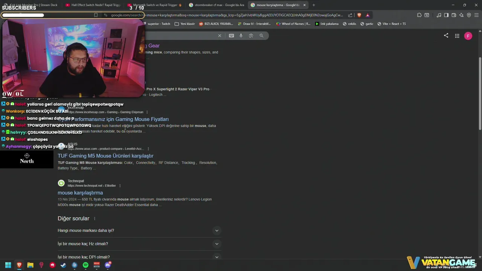Click the magnifier search button in Google
This screenshot has height=271, width=482.
pos(261,36)
